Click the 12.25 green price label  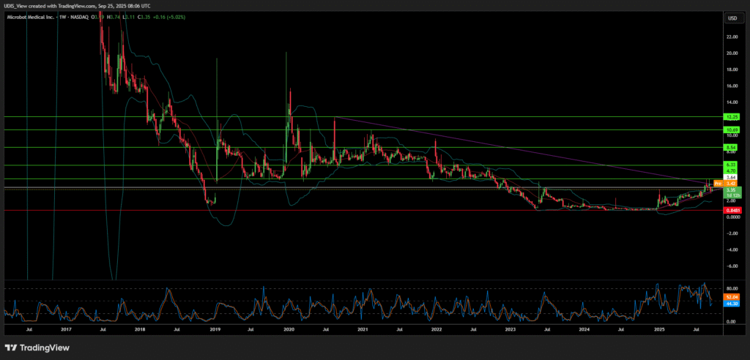[x=731, y=116]
